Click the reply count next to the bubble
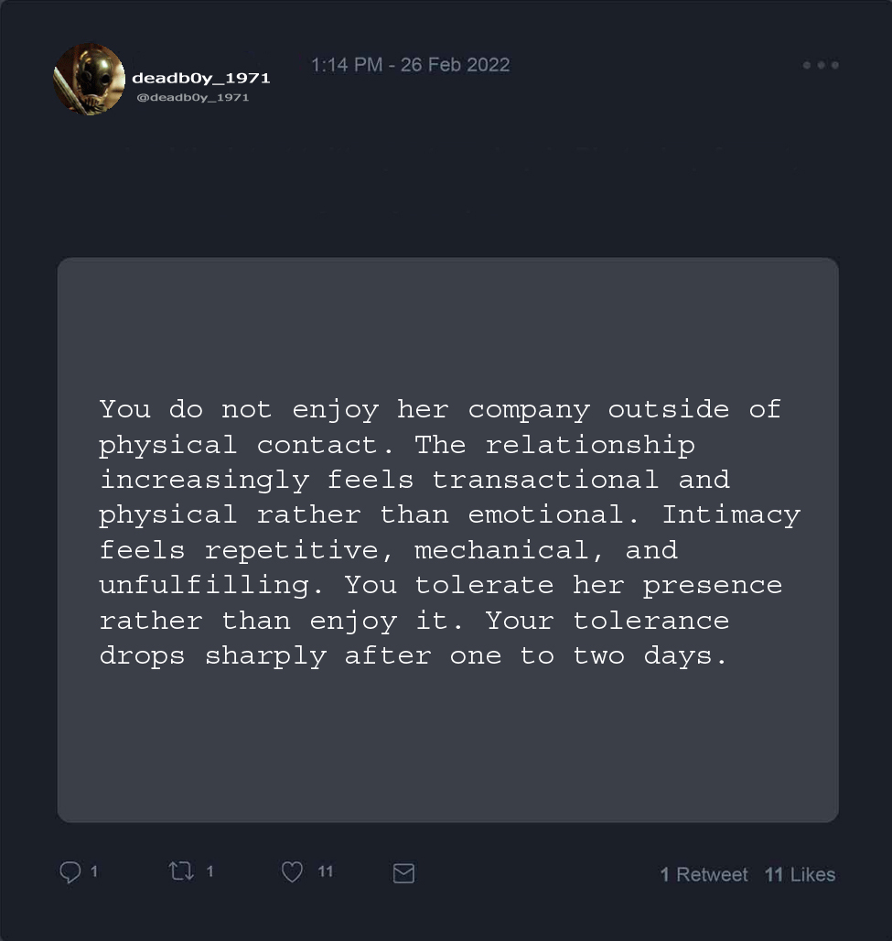Viewport: 892px width, 941px height. pos(94,871)
